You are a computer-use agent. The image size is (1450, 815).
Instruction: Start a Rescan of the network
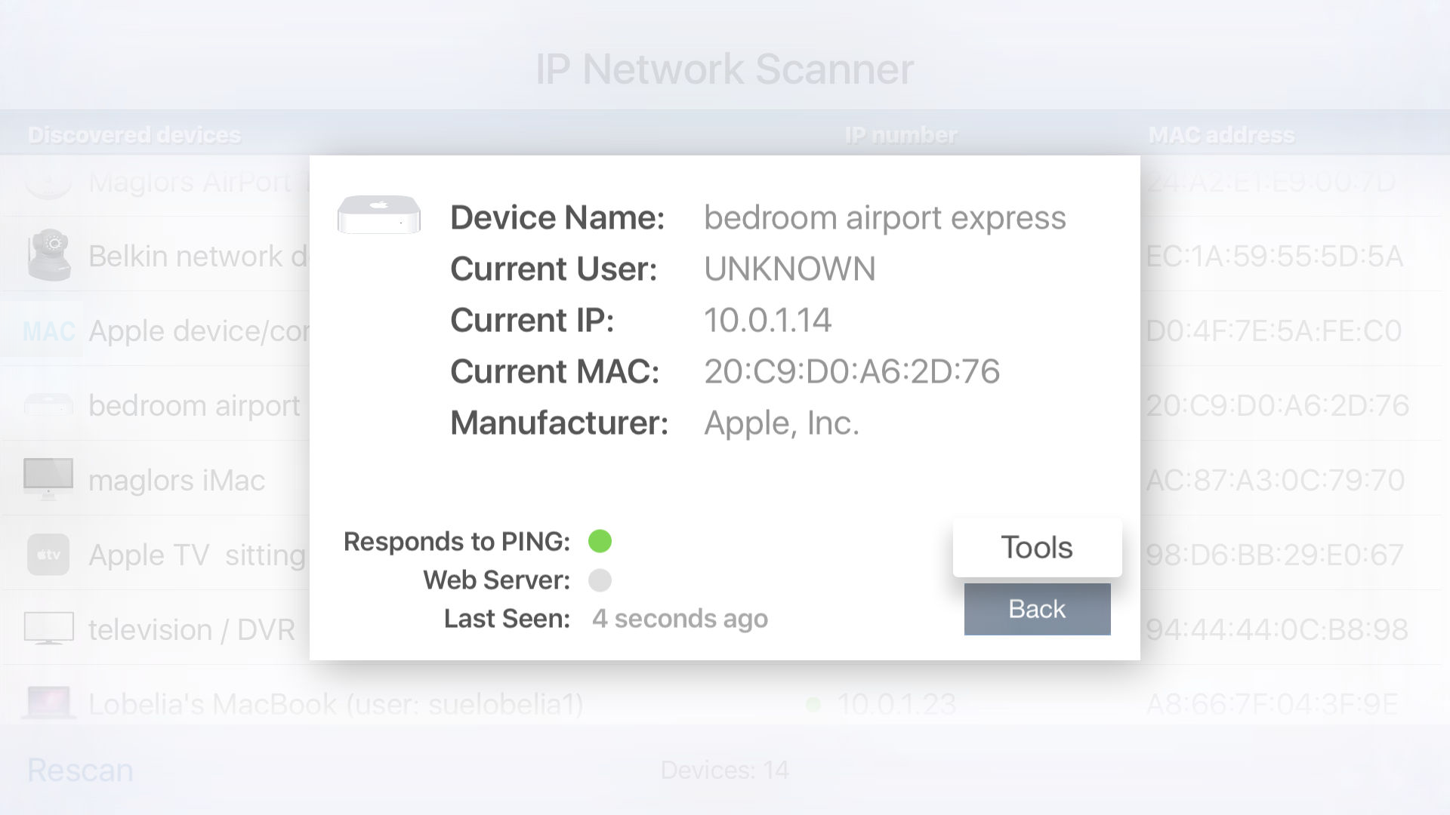79,770
